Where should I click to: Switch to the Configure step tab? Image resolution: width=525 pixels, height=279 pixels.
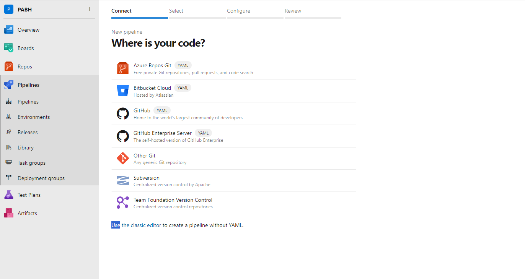coord(238,11)
